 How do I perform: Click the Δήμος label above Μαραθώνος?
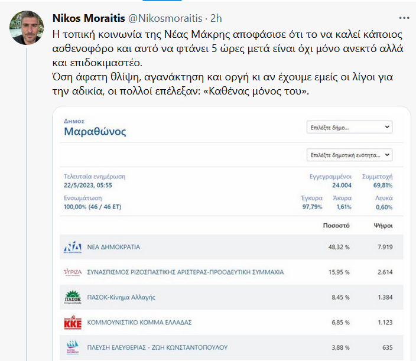(74, 121)
